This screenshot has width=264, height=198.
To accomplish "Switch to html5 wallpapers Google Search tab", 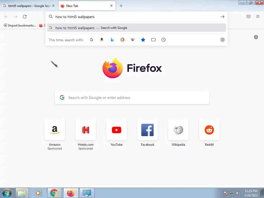I will (x=29, y=6).
